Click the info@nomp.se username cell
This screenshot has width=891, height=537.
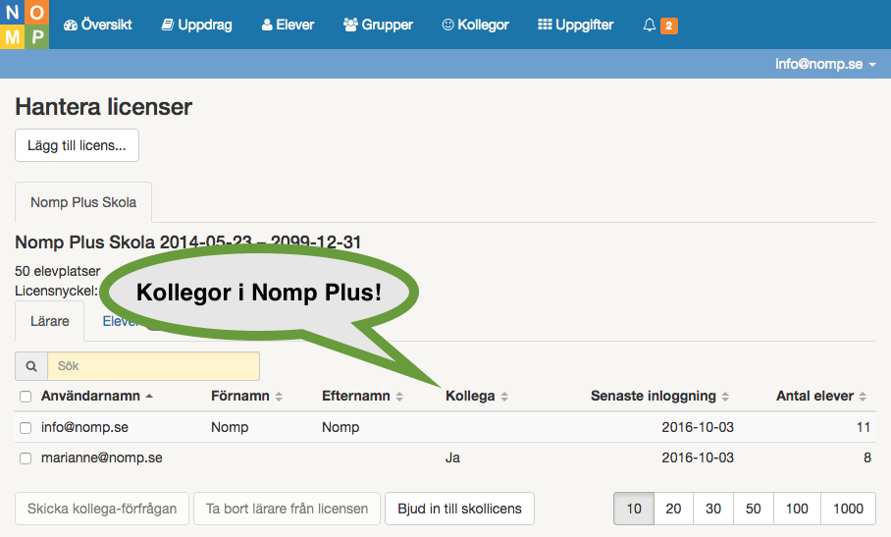click(x=84, y=427)
